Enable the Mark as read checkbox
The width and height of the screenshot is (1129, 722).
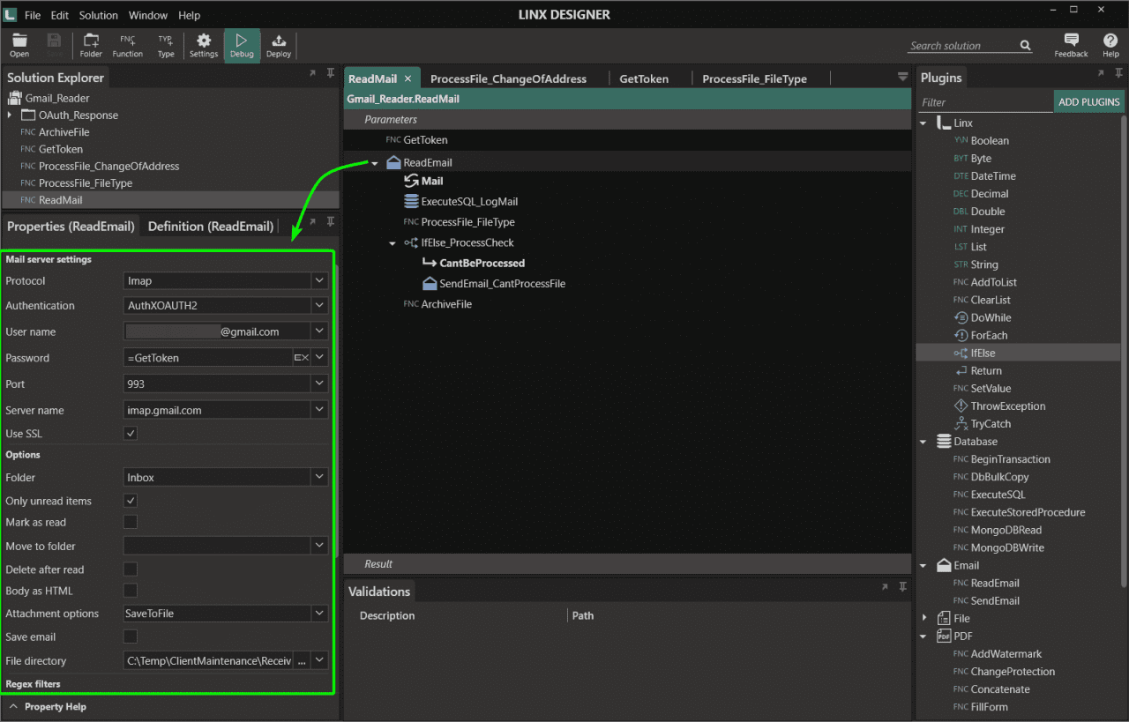click(x=130, y=521)
